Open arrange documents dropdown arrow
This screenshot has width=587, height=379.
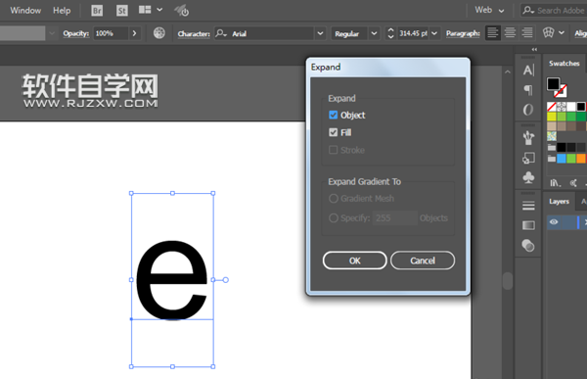pyautogui.click(x=159, y=10)
